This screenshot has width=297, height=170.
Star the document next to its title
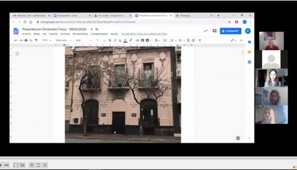(x=91, y=29)
